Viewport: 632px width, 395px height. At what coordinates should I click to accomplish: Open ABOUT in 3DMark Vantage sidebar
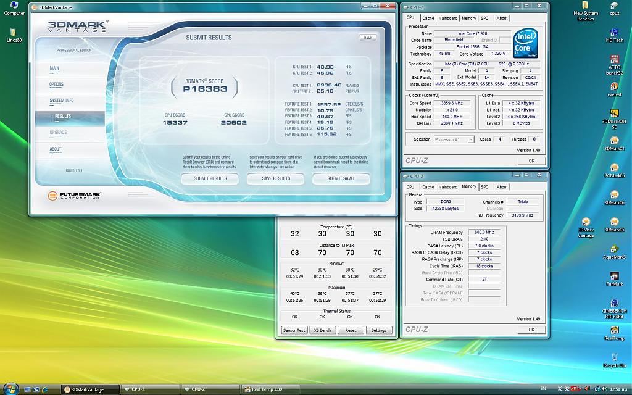55,149
